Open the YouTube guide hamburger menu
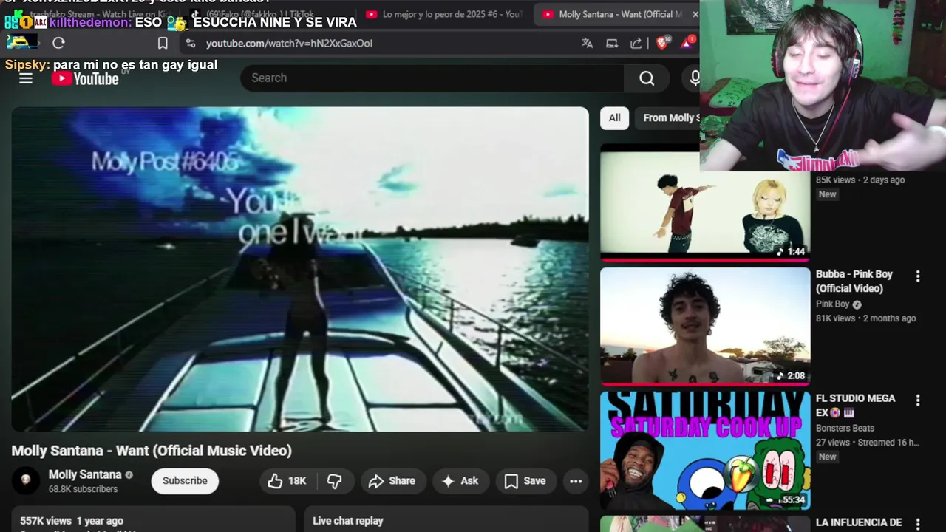 (x=26, y=78)
